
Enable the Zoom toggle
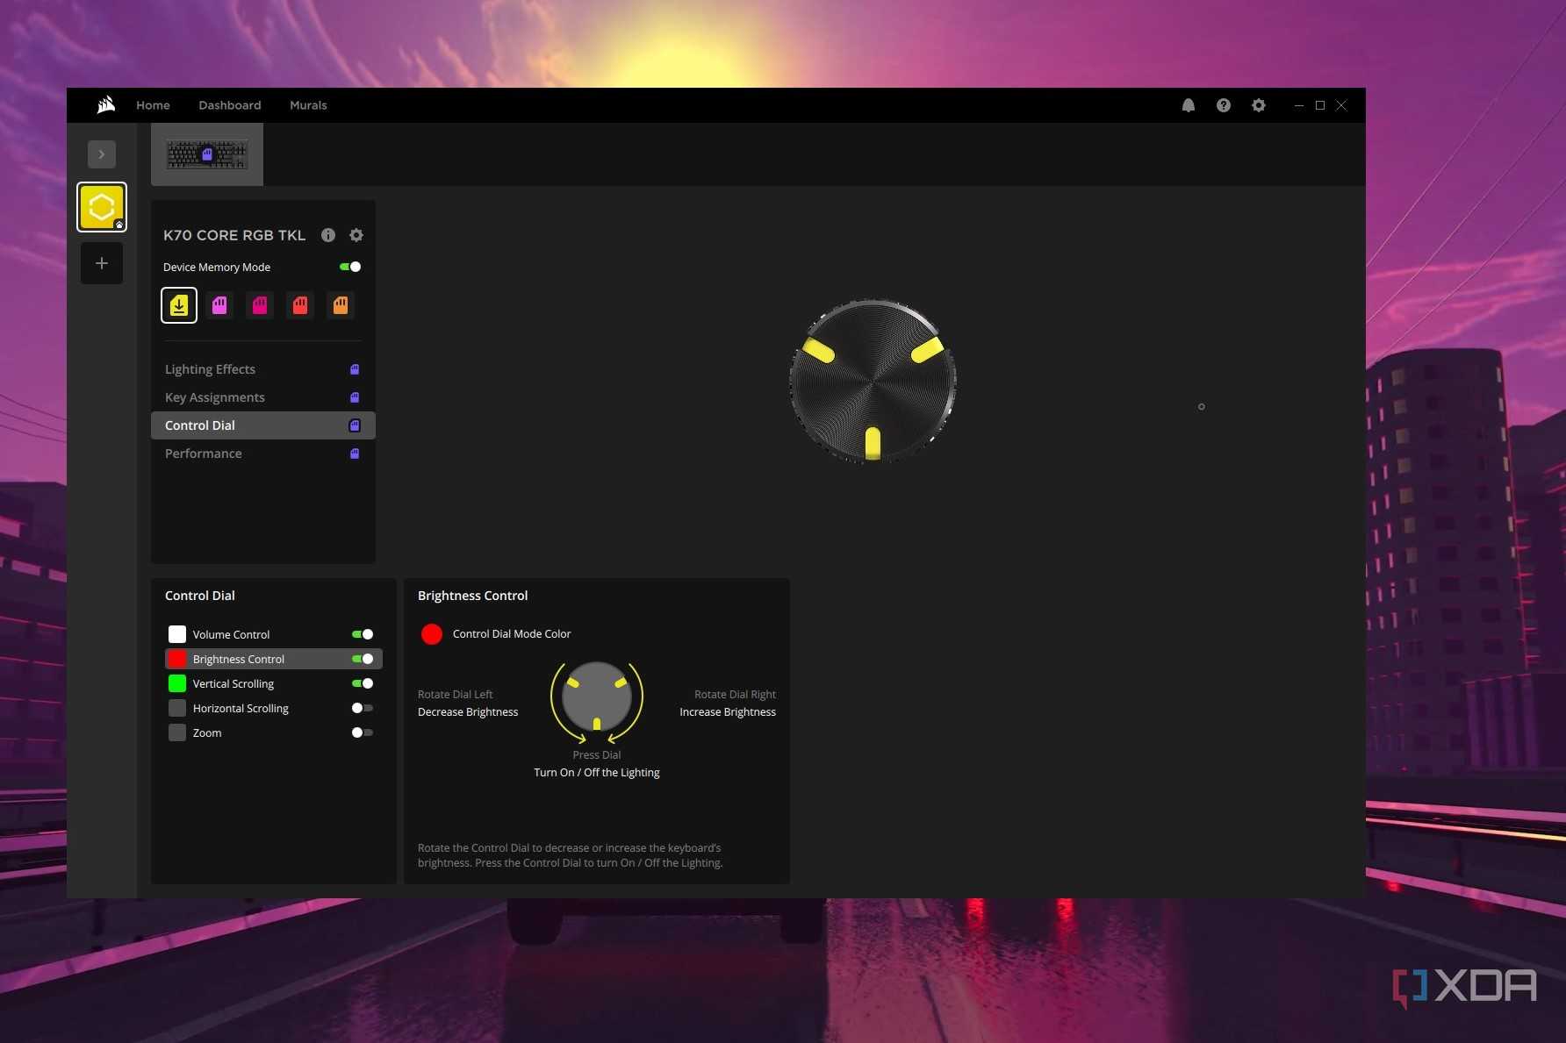coord(363,732)
